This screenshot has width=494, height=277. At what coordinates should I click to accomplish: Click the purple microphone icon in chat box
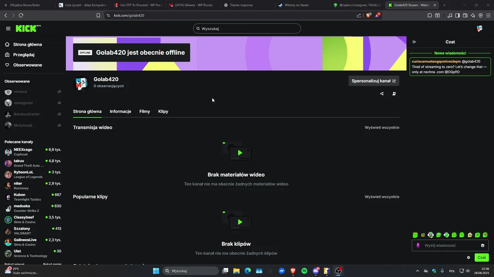click(x=418, y=245)
